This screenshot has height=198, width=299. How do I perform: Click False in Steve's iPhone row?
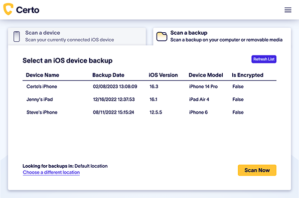238,112
